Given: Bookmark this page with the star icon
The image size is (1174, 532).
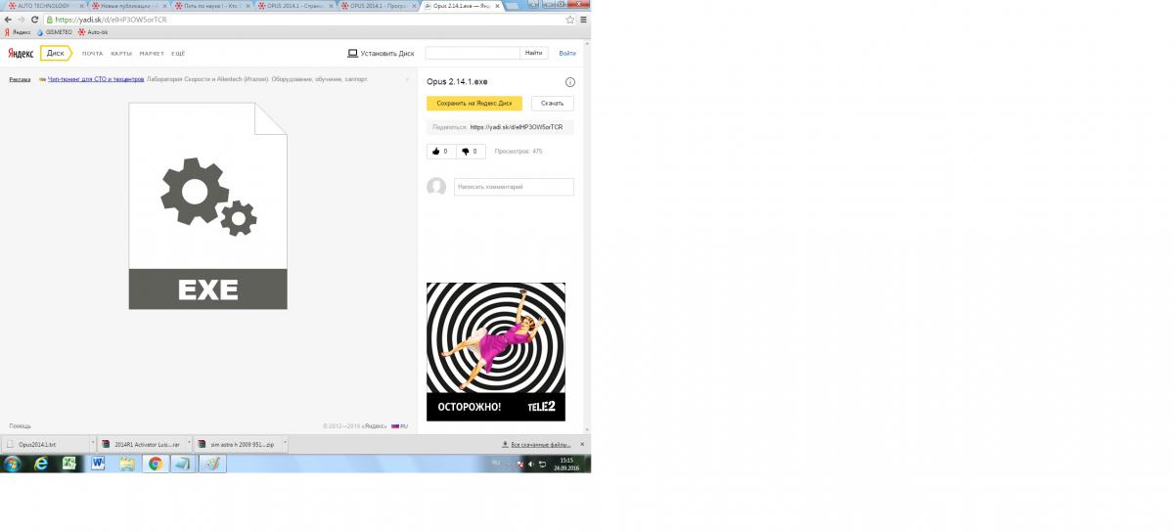Looking at the screenshot, I should [570, 20].
